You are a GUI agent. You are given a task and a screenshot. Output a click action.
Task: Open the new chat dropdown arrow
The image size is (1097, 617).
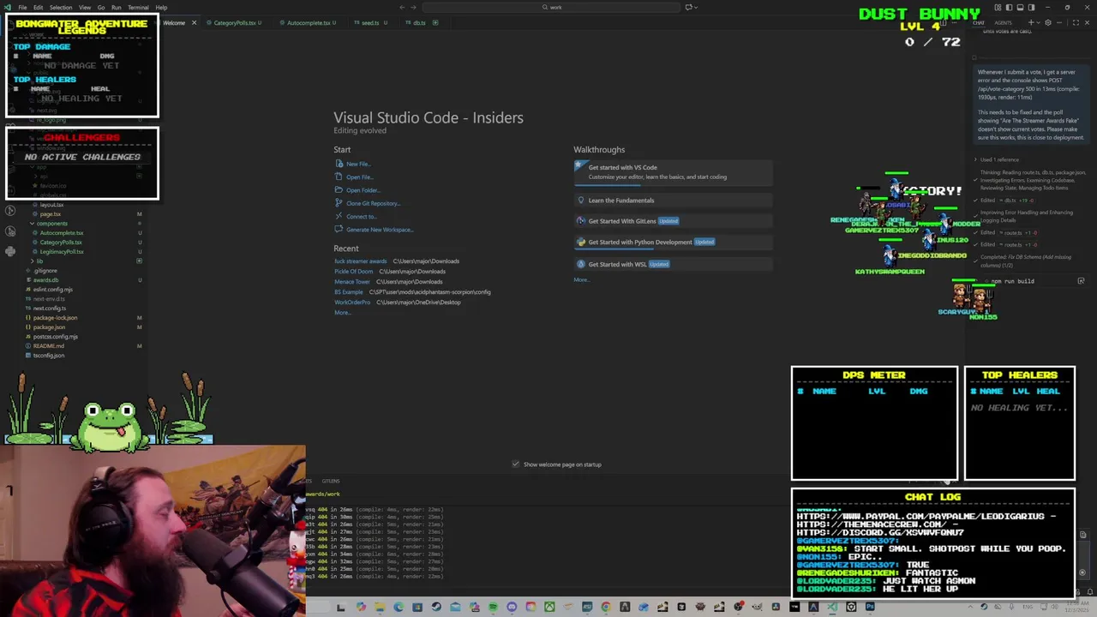1039,23
